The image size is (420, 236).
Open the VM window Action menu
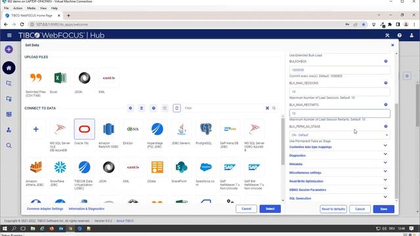click(18, 9)
